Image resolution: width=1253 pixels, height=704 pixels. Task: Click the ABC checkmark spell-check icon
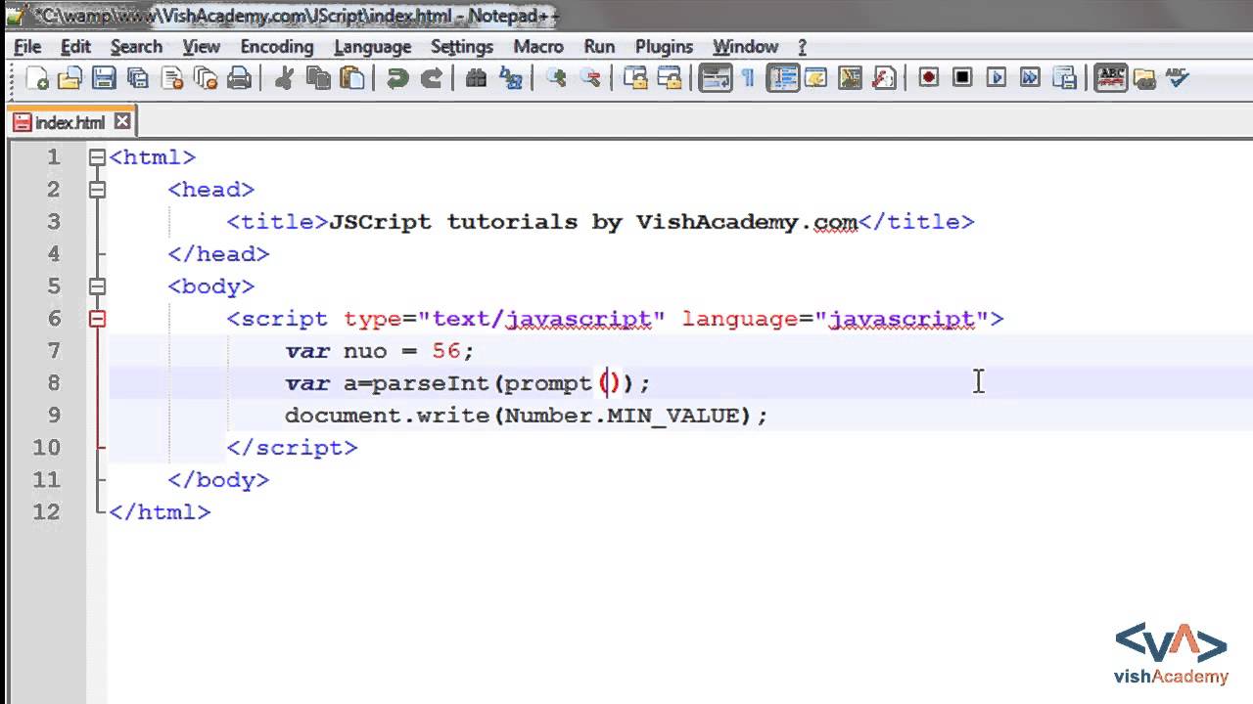tap(1178, 78)
